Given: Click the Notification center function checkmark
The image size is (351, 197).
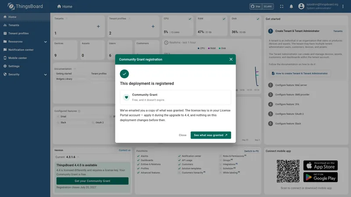Looking at the screenshot, I should [x=179, y=156].
